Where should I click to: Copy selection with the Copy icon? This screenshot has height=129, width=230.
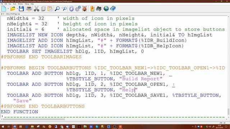tap(43, 9)
